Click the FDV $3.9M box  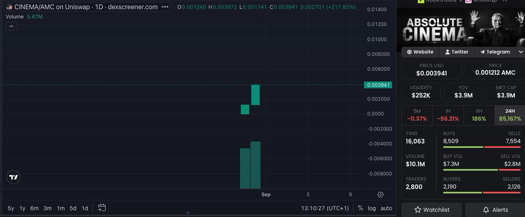[x=463, y=92]
